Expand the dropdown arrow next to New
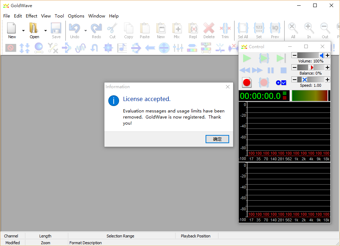This screenshot has width=340, height=246. (23, 31)
